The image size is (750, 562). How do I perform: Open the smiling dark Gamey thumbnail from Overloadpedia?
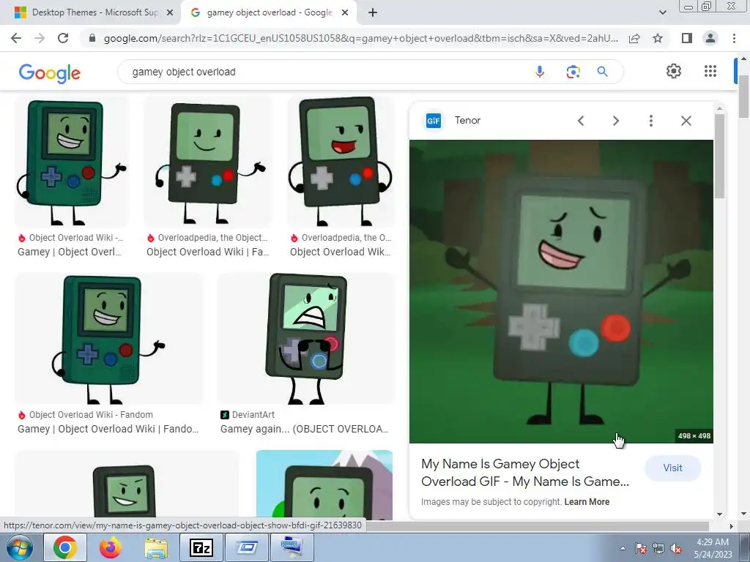tap(207, 162)
